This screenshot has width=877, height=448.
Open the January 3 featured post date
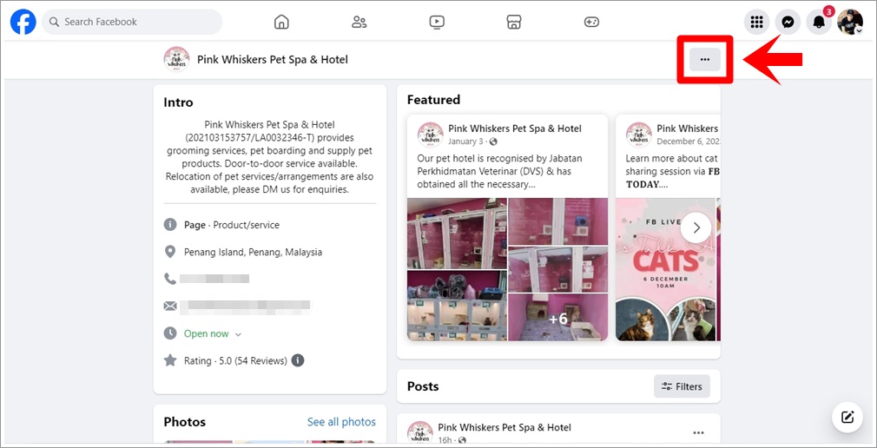click(465, 142)
